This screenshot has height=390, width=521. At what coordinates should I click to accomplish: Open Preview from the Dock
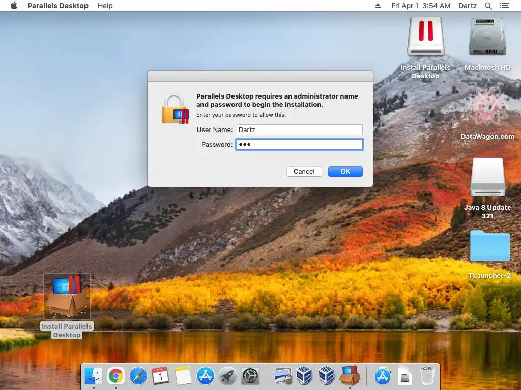pyautogui.click(x=282, y=376)
